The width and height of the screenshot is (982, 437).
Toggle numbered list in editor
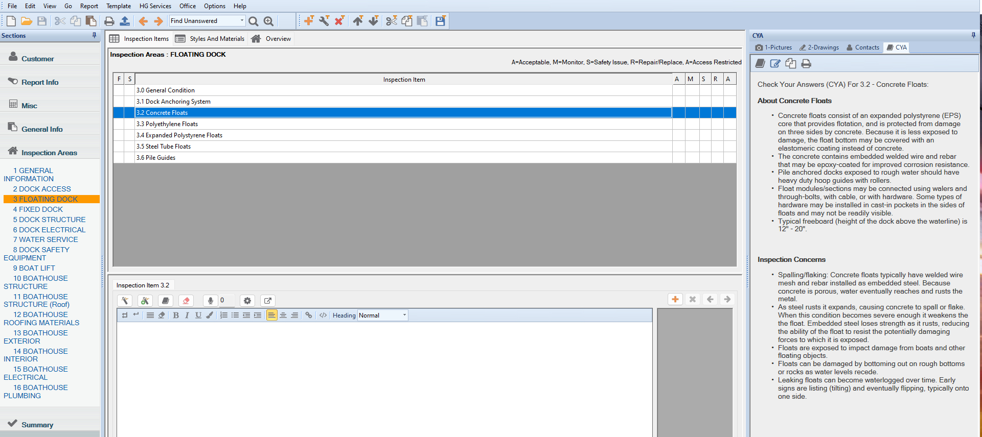[x=224, y=315]
